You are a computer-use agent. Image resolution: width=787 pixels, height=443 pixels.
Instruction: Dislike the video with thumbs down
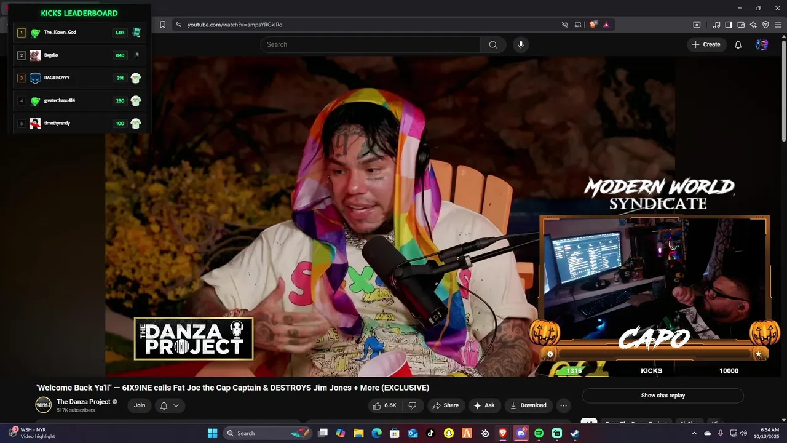point(413,405)
